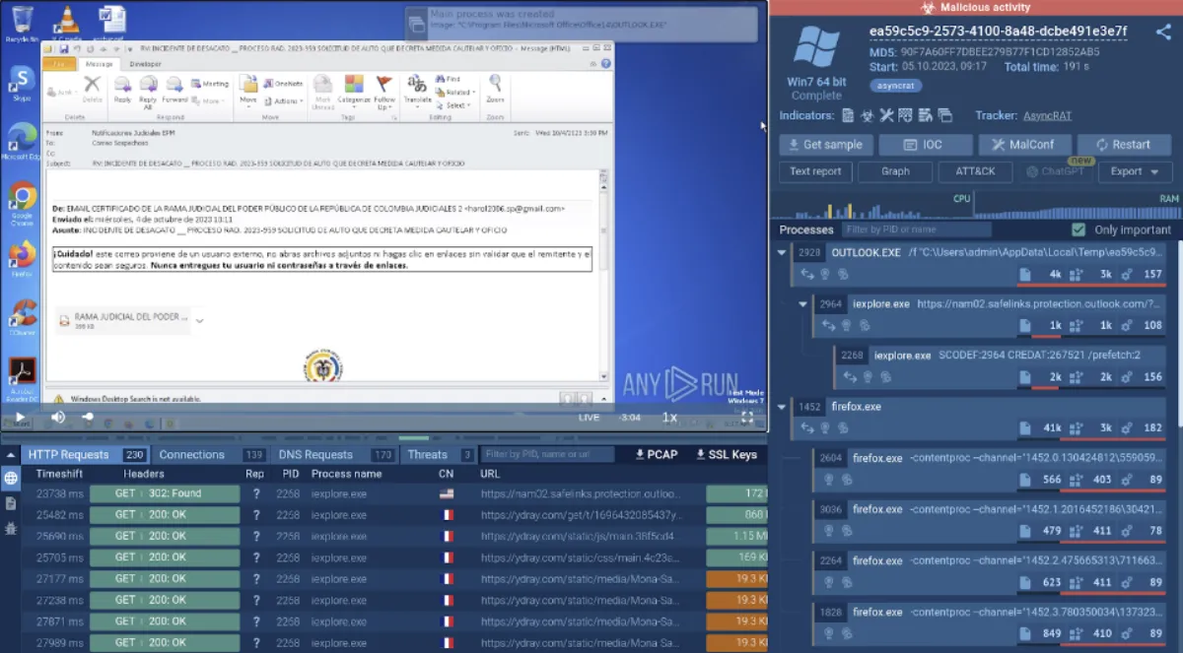Change the 1x playback speed

(669, 418)
